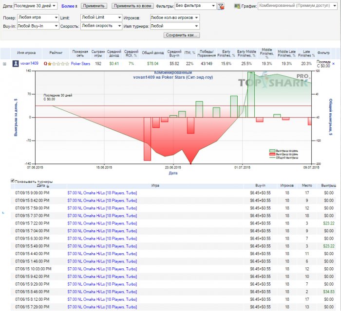Click the Сохранить как... button
This screenshot has width=341, height=311.
182,35
